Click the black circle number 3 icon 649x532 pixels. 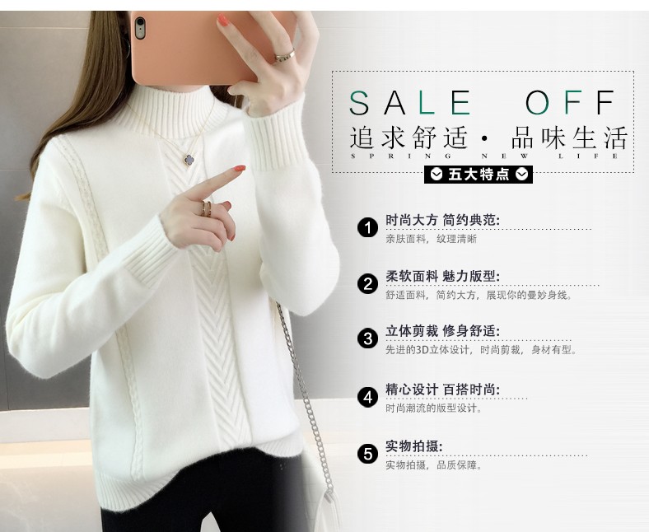click(x=367, y=339)
